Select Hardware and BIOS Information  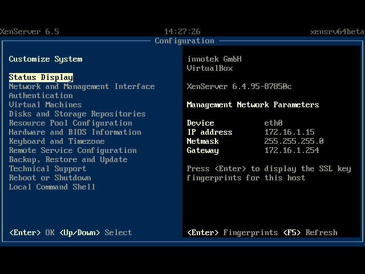point(75,132)
